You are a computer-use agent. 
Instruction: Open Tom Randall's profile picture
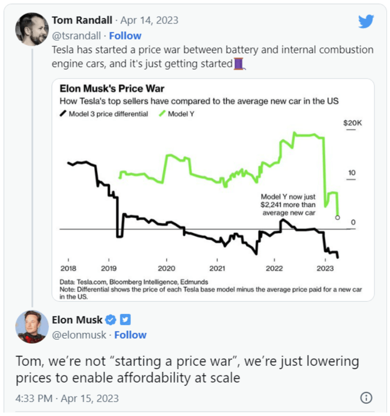pos(31,29)
